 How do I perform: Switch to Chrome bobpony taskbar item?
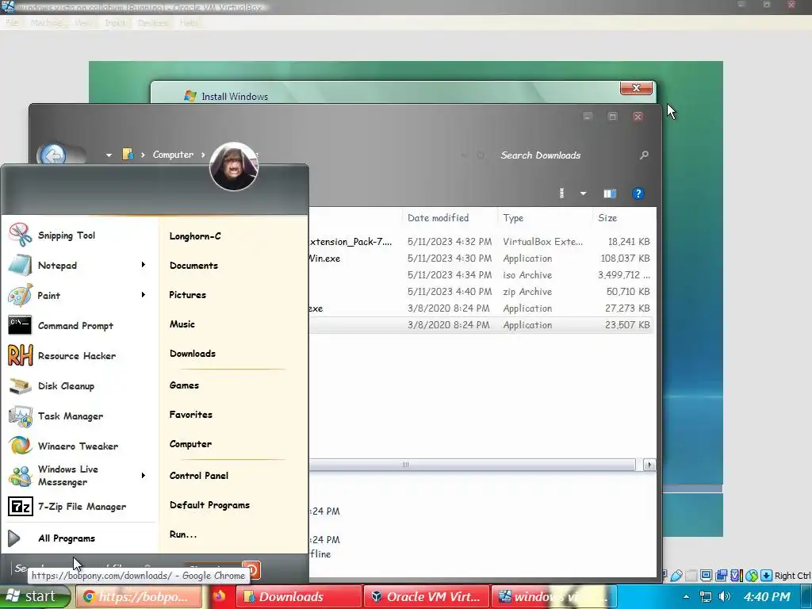click(138, 597)
